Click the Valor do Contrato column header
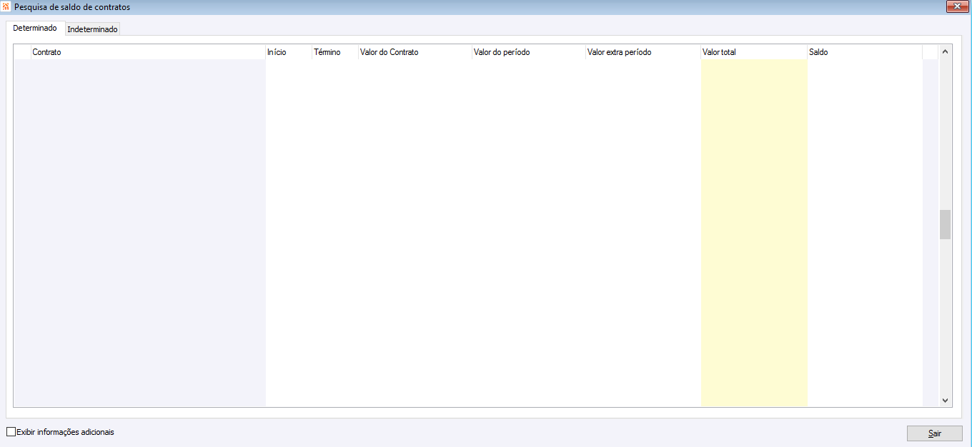This screenshot has width=972, height=447. [x=415, y=52]
